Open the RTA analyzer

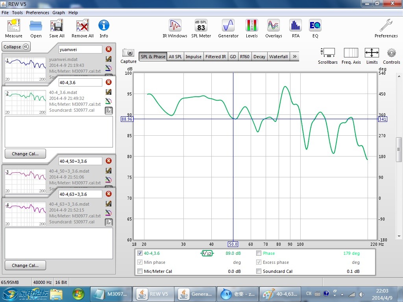[x=296, y=28]
